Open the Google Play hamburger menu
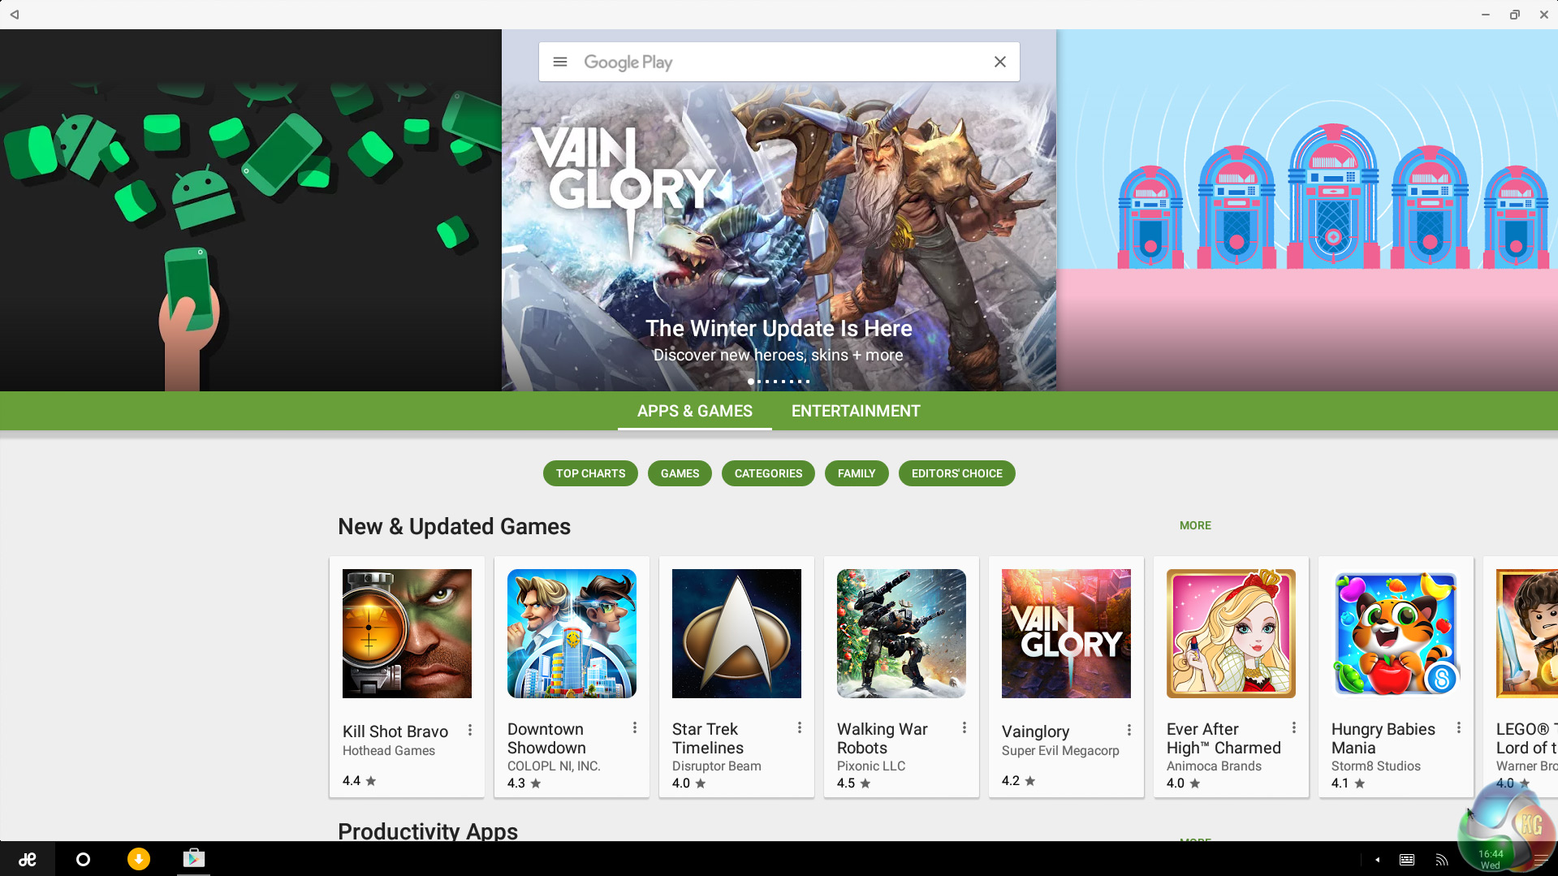 560,62
